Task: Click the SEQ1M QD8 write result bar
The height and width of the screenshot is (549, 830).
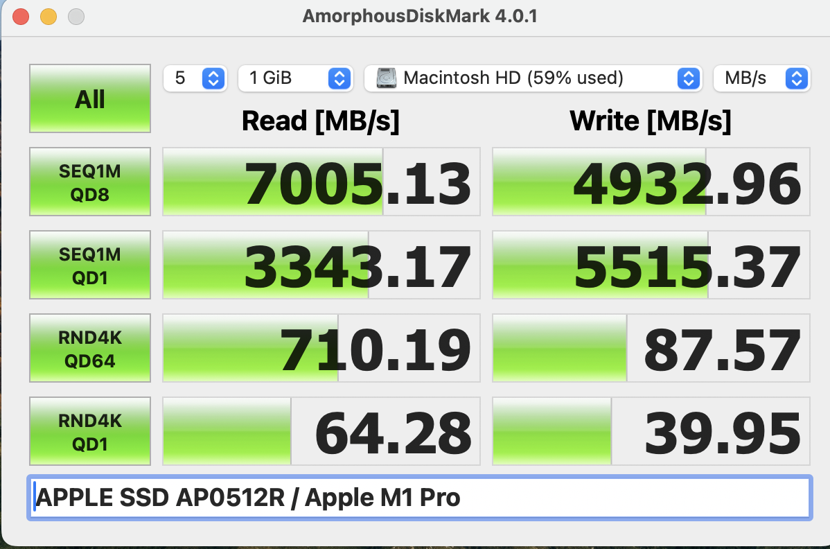Action: tap(651, 181)
